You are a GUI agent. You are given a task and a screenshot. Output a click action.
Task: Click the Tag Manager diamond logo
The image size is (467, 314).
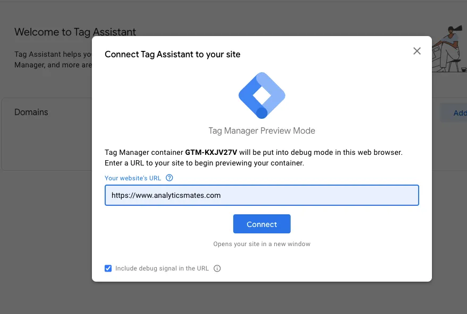[x=262, y=95]
